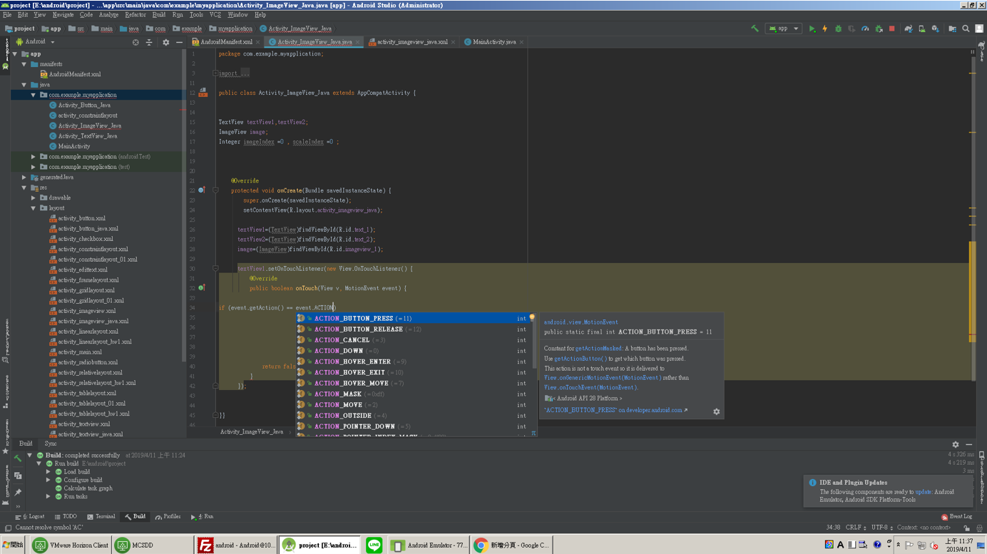The width and height of the screenshot is (987, 554).
Task: Open the Analyze menu
Action: pos(108,14)
